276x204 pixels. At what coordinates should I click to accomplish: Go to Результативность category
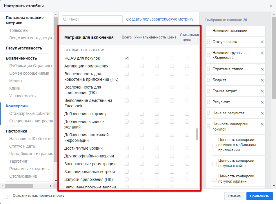[x=24, y=48]
